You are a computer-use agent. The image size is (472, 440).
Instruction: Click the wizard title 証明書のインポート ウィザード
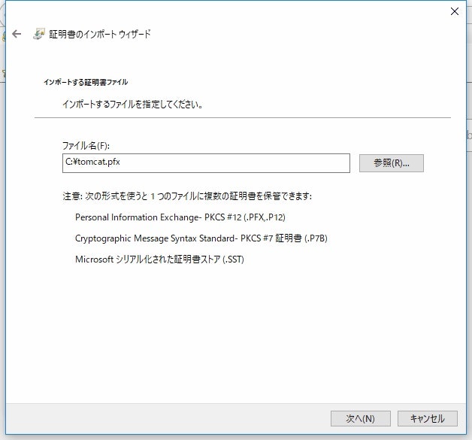click(x=100, y=34)
